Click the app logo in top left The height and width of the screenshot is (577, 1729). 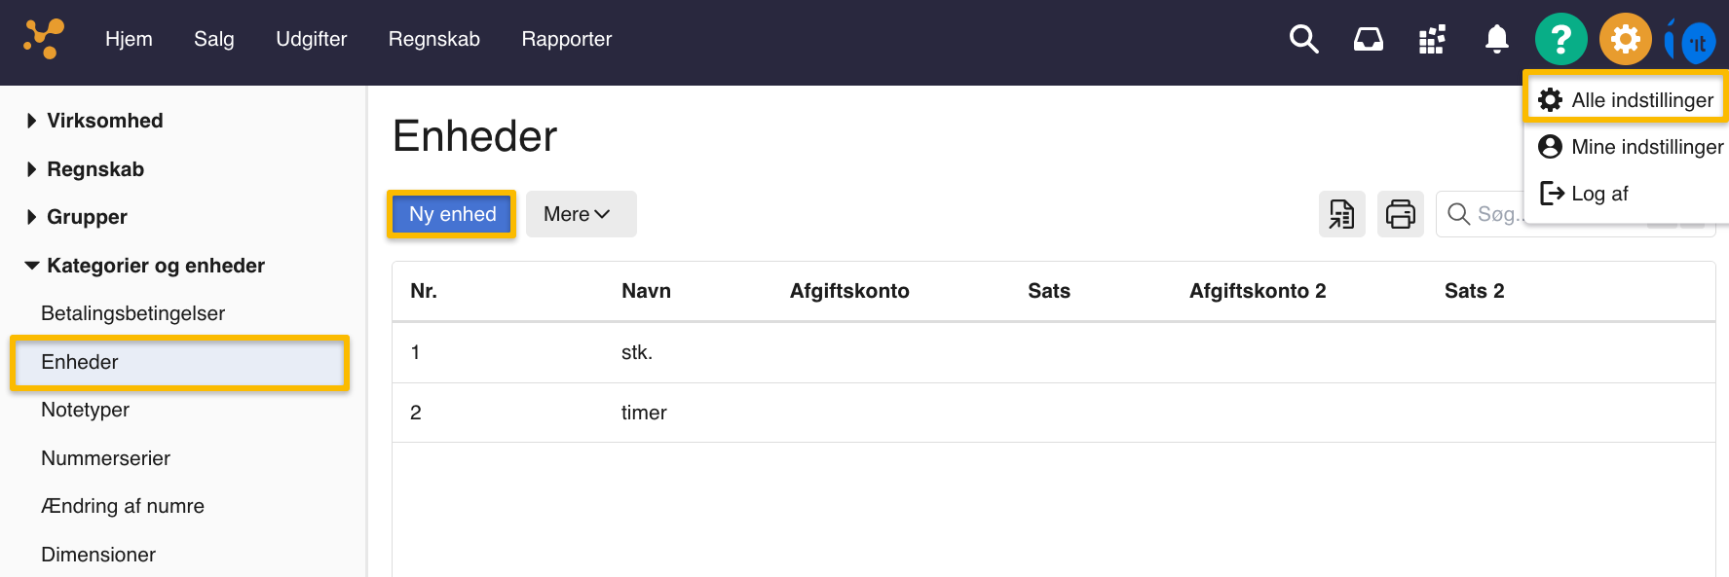coord(44,39)
